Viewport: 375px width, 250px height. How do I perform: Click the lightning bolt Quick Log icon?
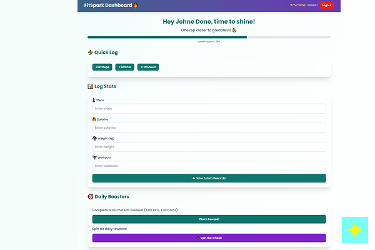click(91, 52)
